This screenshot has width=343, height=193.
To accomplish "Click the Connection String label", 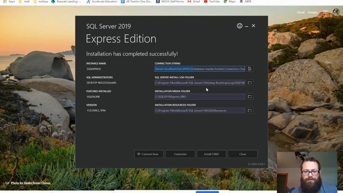I will 168,63.
